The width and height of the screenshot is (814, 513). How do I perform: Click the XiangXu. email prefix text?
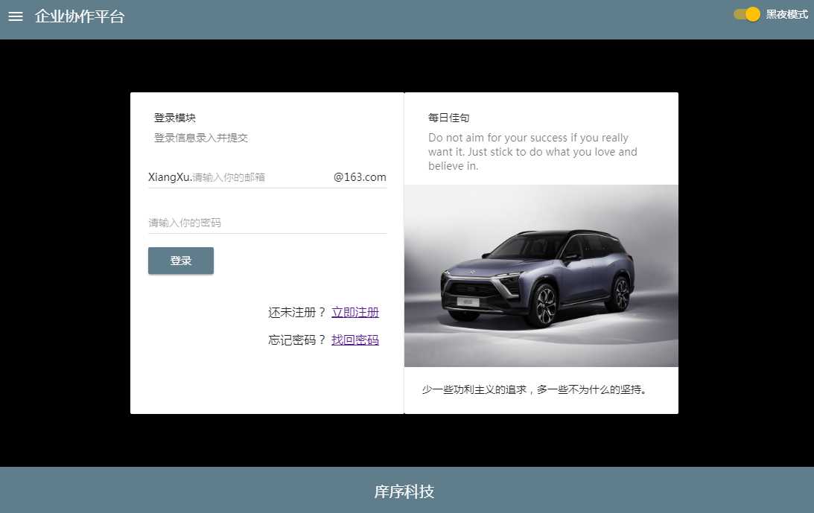point(170,177)
